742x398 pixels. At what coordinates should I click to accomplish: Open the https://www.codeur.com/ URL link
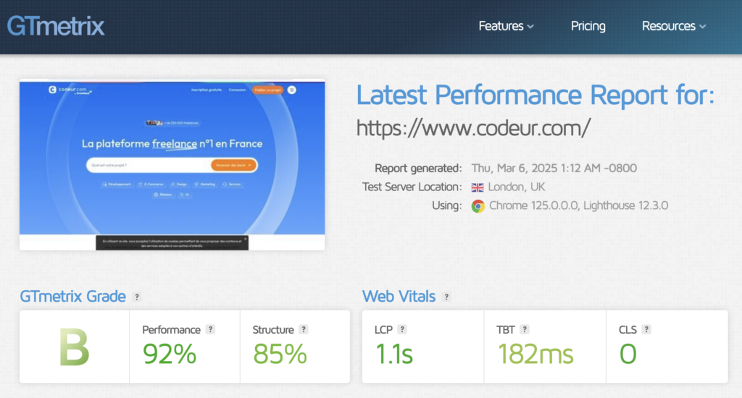coord(474,127)
